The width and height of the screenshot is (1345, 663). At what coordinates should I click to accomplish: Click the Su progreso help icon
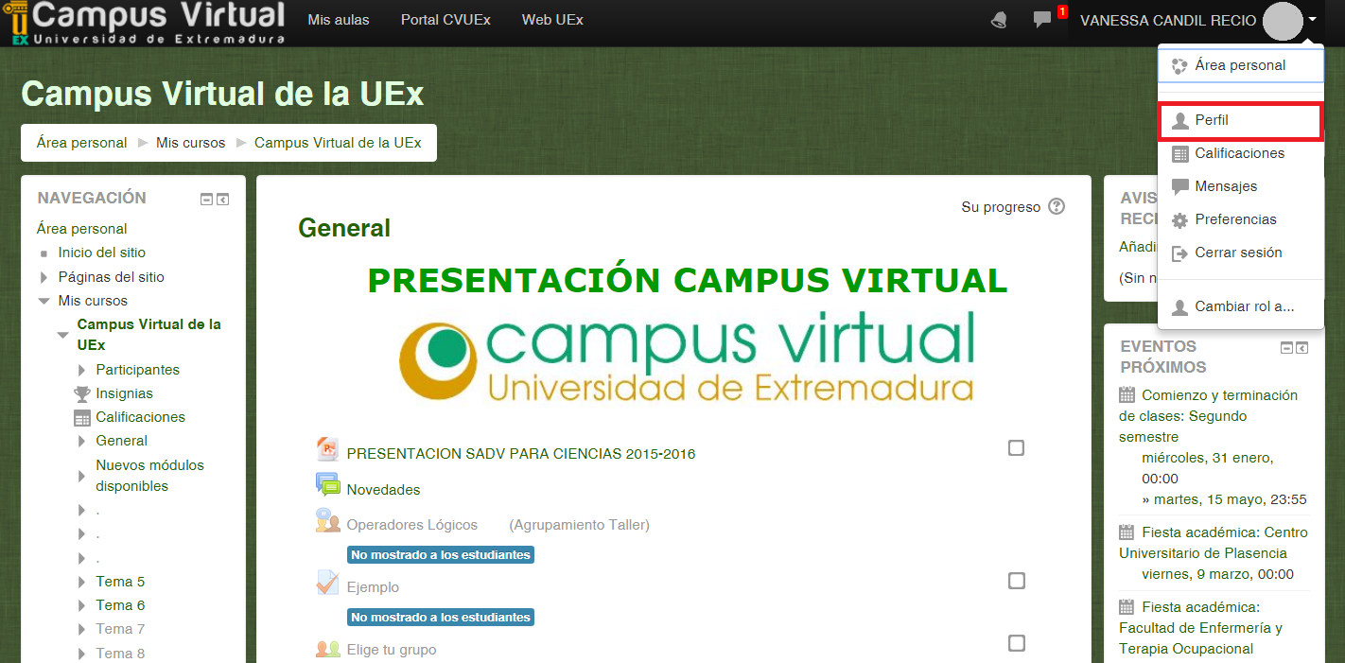[1057, 206]
